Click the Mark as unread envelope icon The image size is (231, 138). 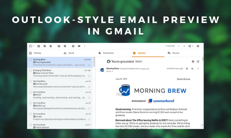tap(59, 46)
